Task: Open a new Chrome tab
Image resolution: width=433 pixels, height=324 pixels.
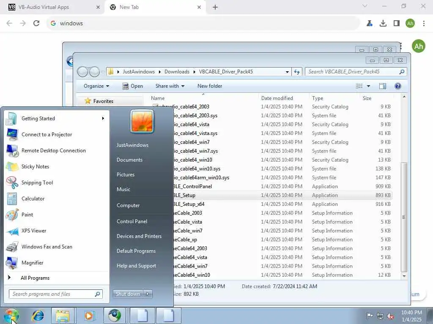Action: click(x=215, y=7)
